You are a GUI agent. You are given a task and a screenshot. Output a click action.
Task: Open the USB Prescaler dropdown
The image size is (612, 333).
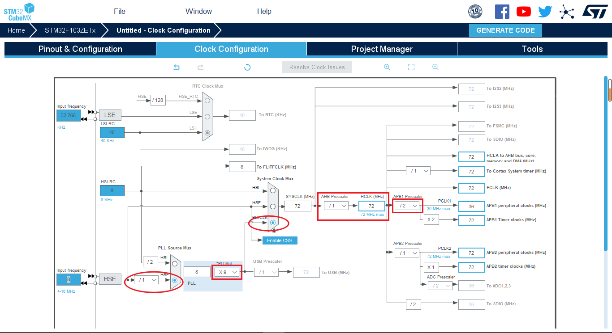(x=266, y=272)
